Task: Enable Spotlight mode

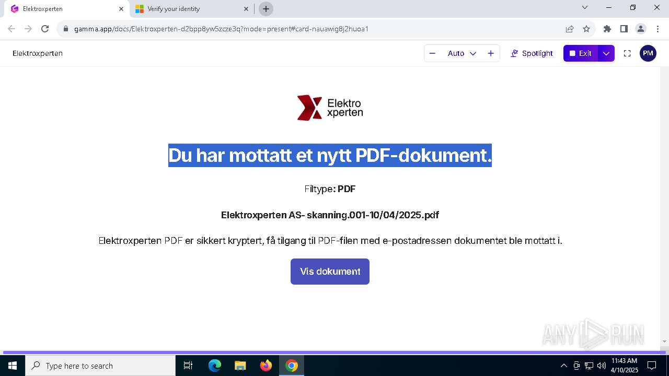Action: point(532,53)
